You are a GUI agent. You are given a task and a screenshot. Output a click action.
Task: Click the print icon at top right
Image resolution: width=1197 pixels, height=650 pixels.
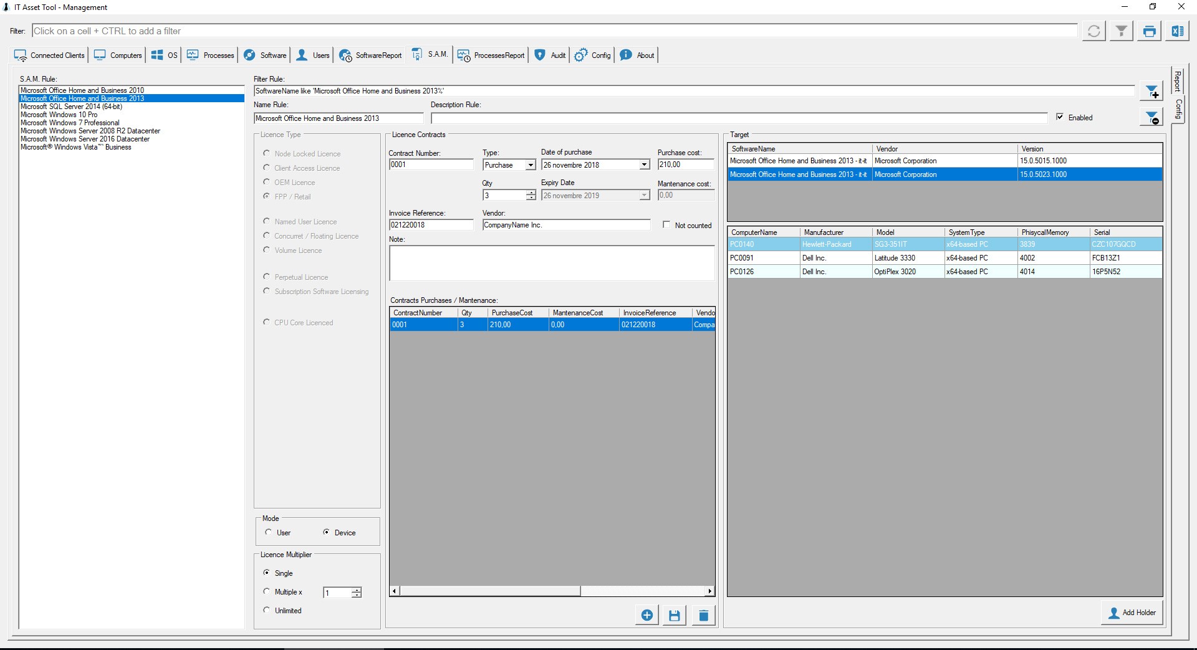pyautogui.click(x=1149, y=31)
